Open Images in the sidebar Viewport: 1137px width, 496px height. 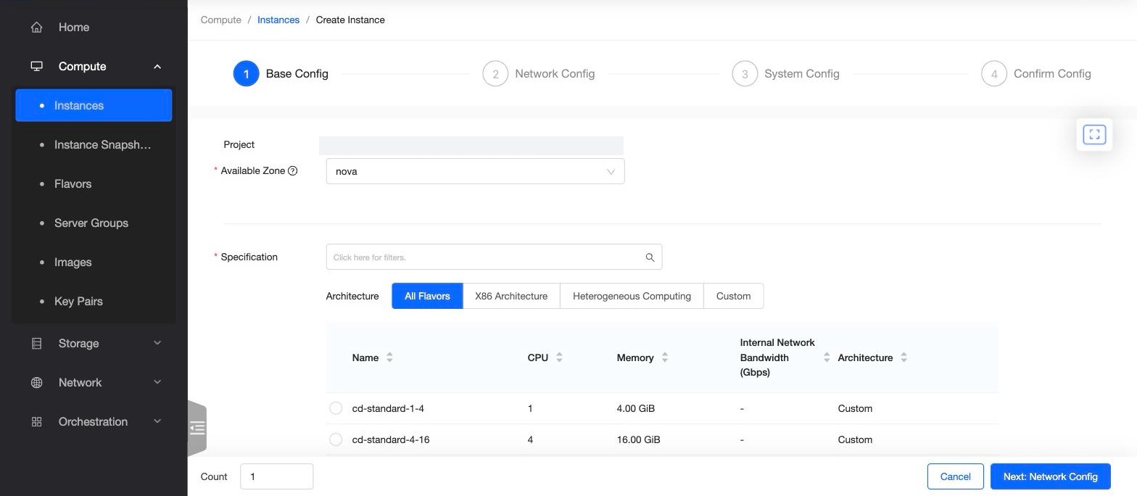point(94,262)
